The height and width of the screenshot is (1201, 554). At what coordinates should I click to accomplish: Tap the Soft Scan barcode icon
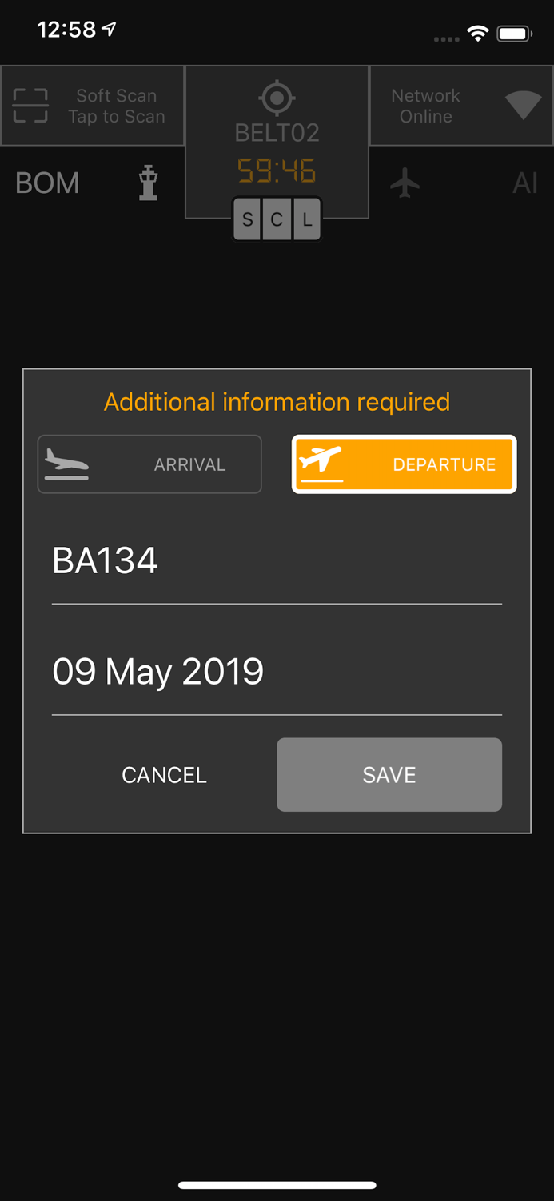[x=30, y=104]
